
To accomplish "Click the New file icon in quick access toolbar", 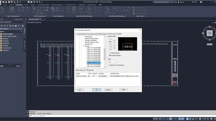I will click(x=3, y=2).
